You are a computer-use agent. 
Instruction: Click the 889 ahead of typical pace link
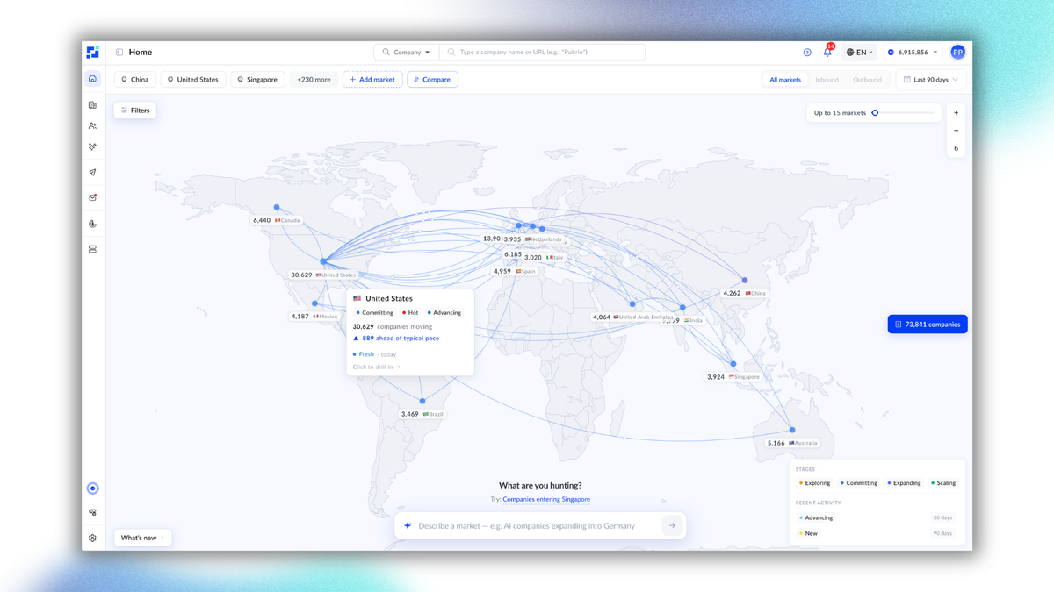[x=401, y=338]
